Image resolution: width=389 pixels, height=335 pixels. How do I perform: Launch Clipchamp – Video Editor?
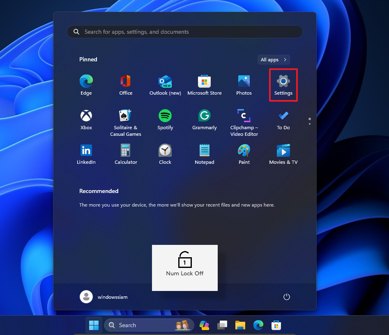[x=244, y=123]
